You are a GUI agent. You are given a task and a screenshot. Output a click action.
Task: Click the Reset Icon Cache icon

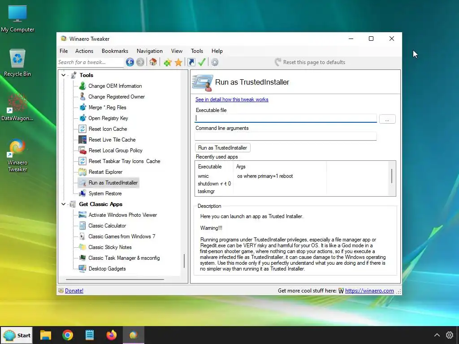point(82,129)
